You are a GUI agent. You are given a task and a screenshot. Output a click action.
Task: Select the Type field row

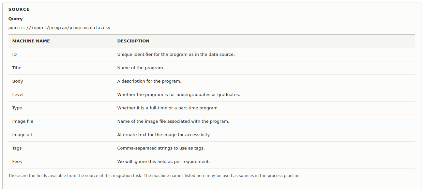17,108
